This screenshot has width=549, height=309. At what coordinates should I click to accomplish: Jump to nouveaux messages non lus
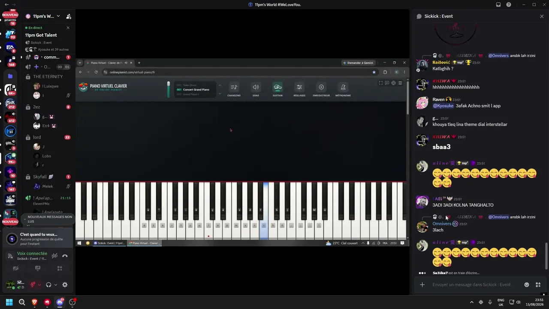click(47, 219)
